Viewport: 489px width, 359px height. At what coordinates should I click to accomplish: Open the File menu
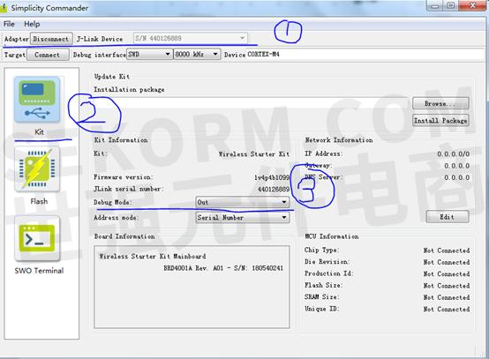(x=9, y=24)
